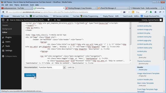The height and width of the screenshot is (93, 166).
Task: Click the Look Up button
Action: pyautogui.click(x=71, y=67)
